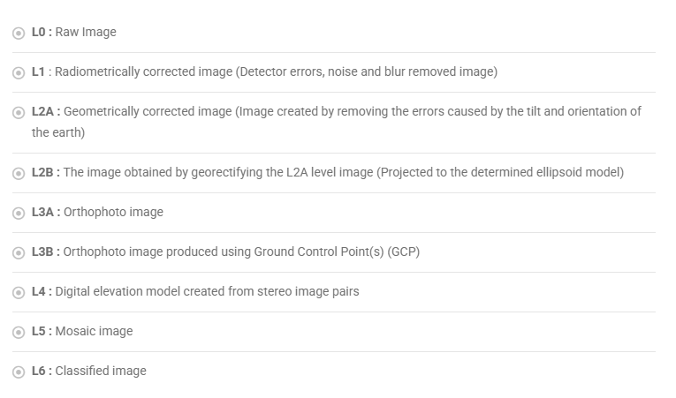Viewport: 676px width, 398px height.
Task: Click the "Classified image" text
Action: [101, 372]
